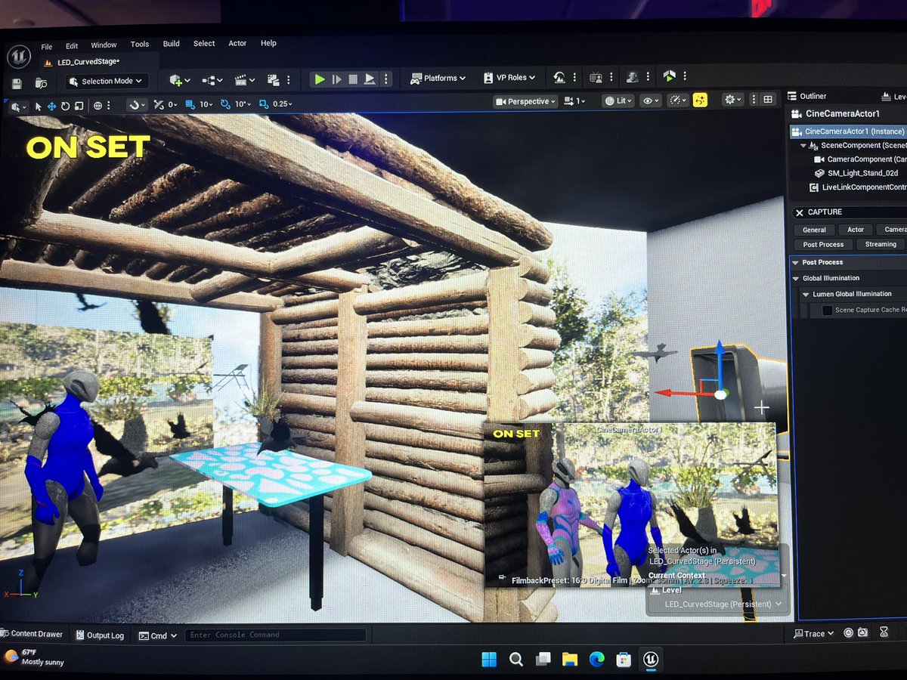This screenshot has width=907, height=680.
Task: Select SM_Light_Stand_02d component
Action: point(856,173)
